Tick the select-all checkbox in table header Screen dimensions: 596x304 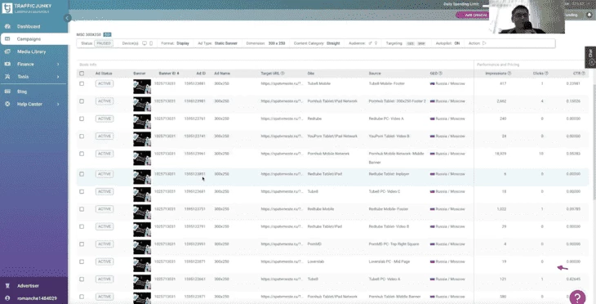82,74
